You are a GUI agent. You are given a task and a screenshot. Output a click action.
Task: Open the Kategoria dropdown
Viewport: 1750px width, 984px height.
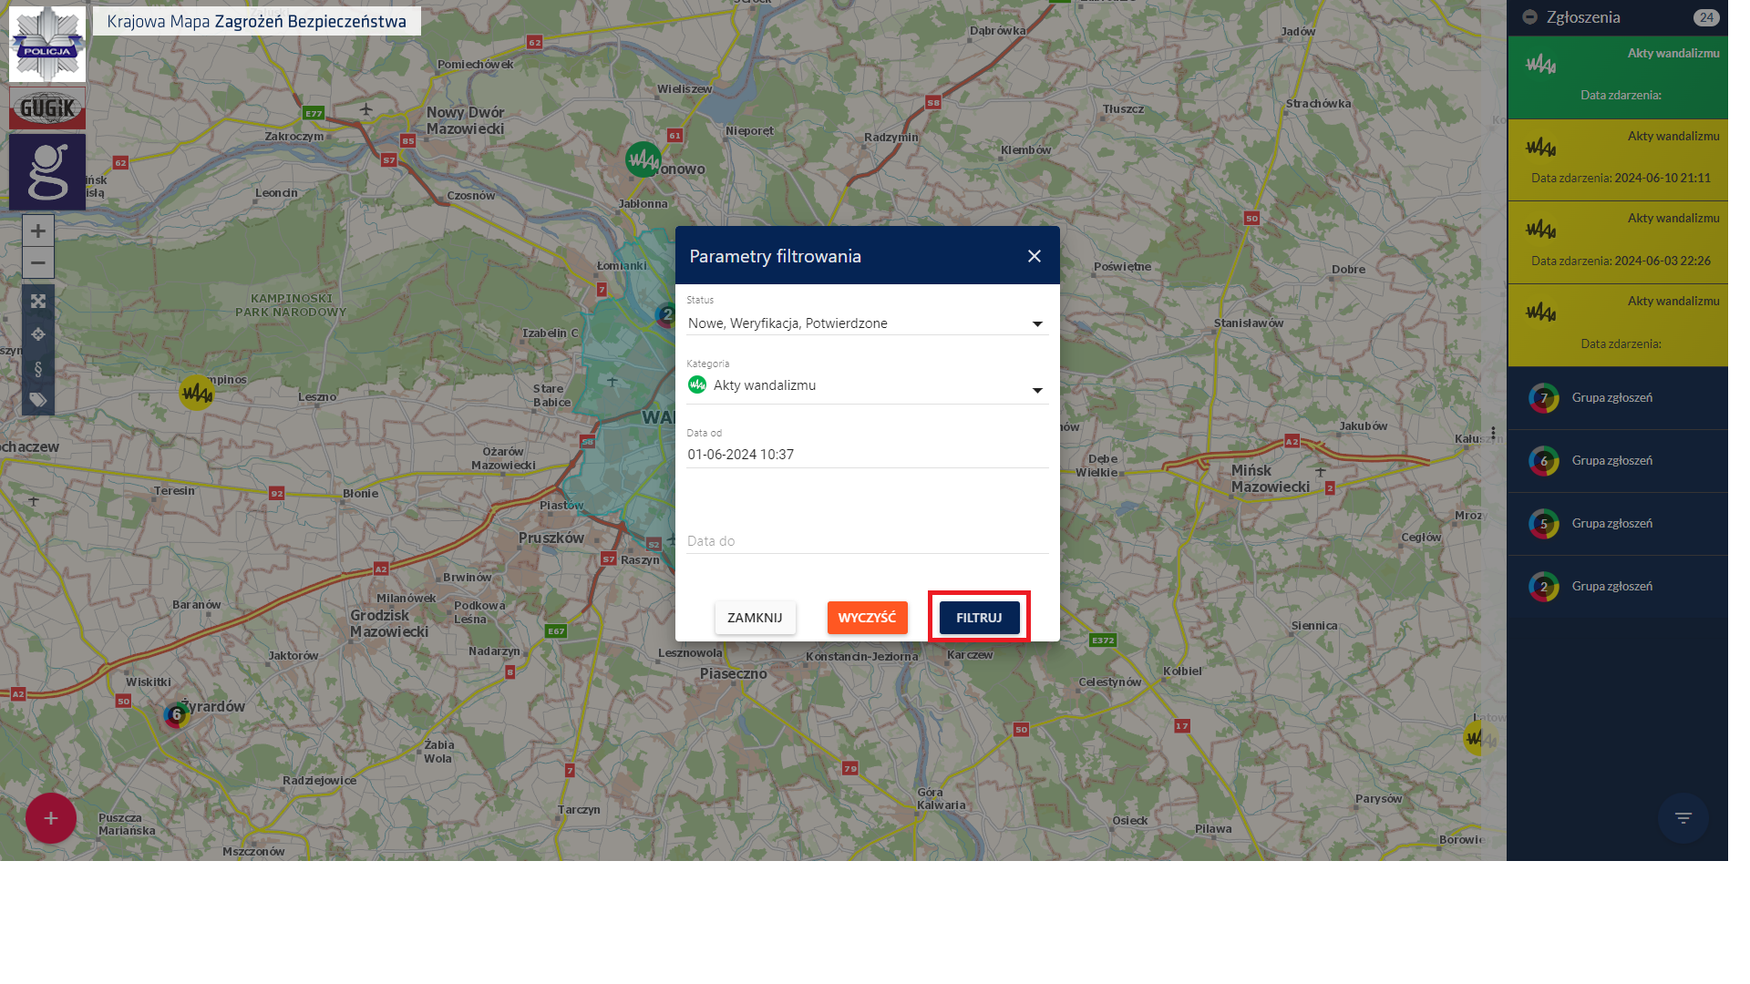(x=866, y=386)
